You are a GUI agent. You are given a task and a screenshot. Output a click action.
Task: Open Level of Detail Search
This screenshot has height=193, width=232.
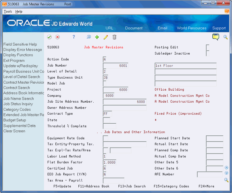pos(22,77)
